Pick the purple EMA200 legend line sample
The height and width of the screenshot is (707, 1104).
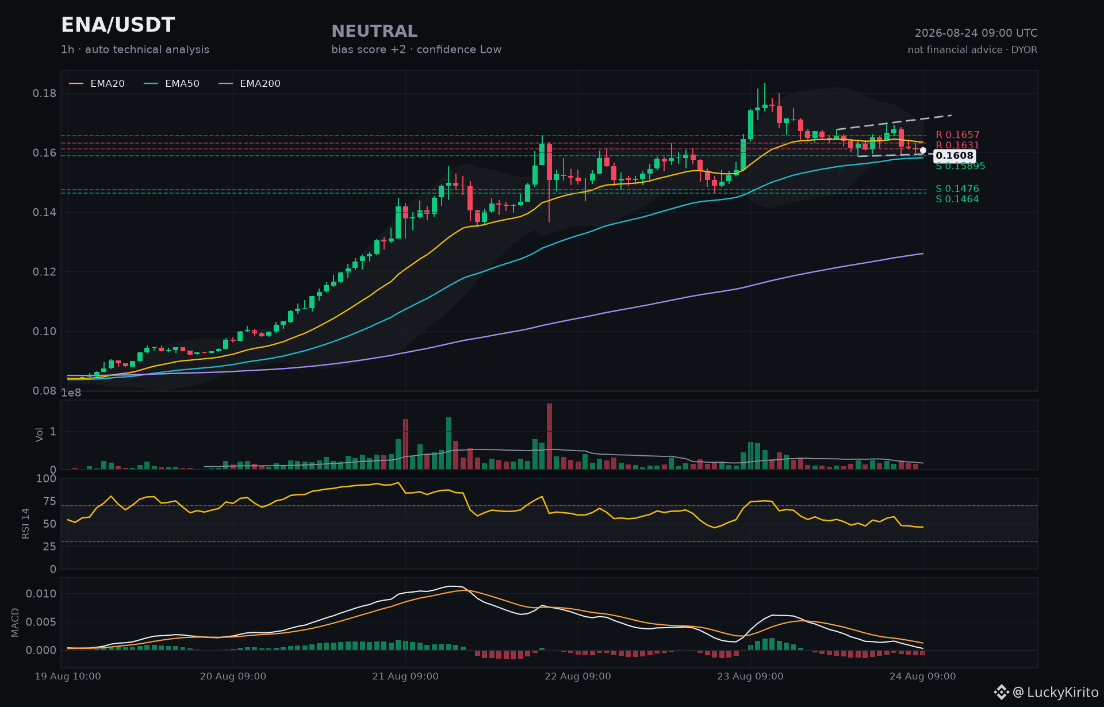click(226, 84)
